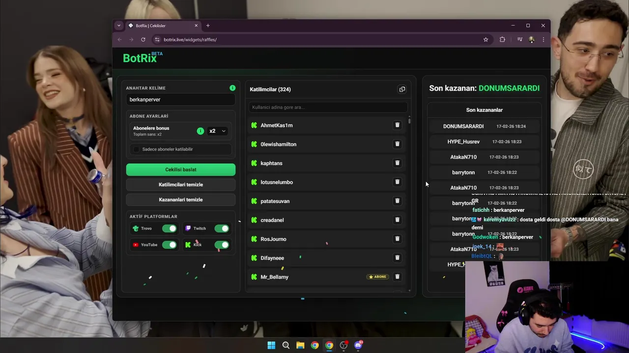Remove Difayneee with trash icon

pos(397,258)
